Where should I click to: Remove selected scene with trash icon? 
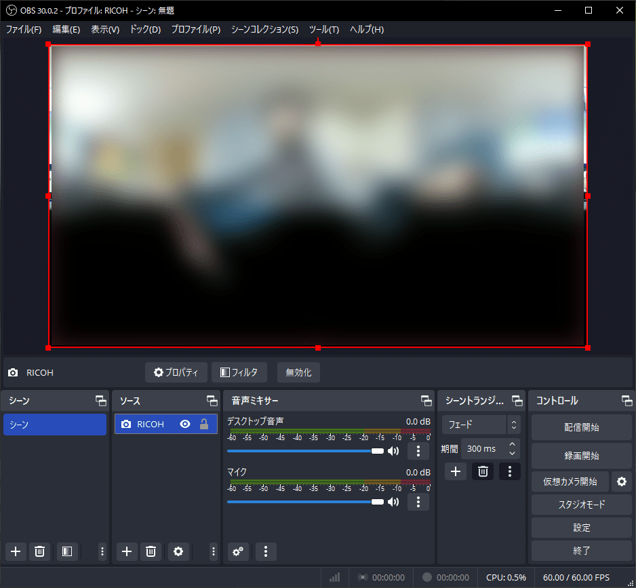pyautogui.click(x=39, y=551)
